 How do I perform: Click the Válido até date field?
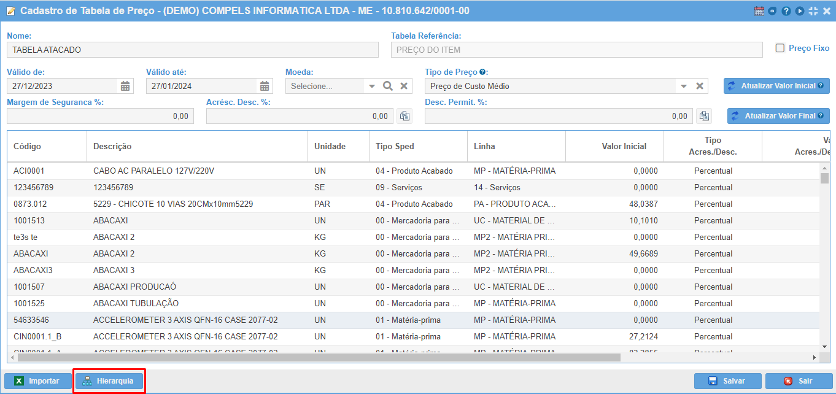[201, 86]
